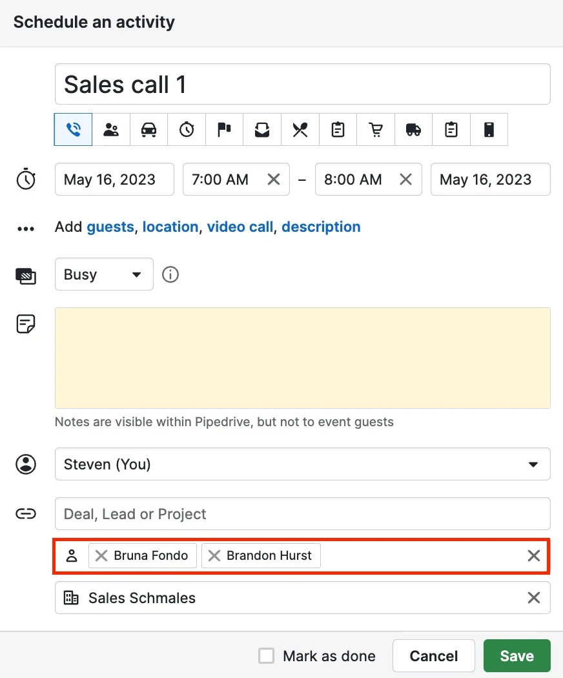Cancel scheduling the activity

[433, 655]
